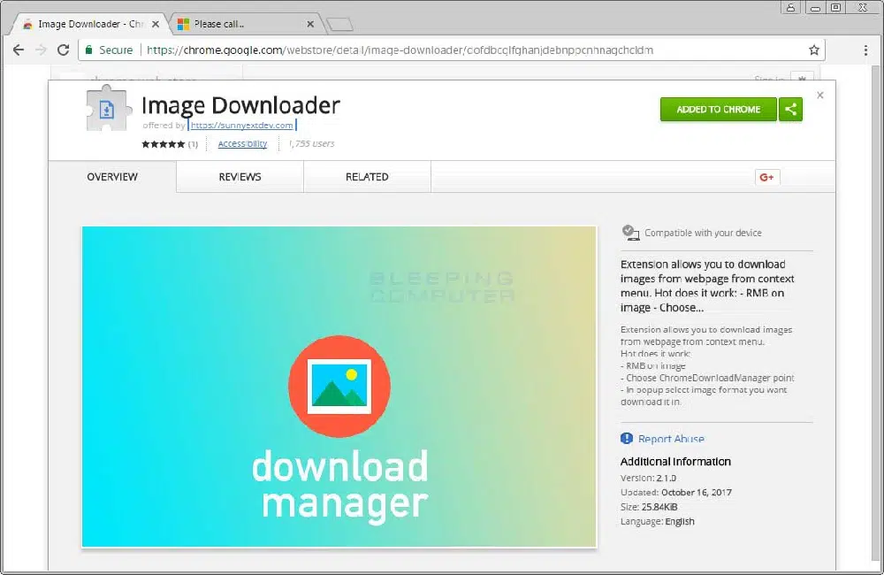The height and width of the screenshot is (575, 884).
Task: Reload the page with the refresh icon
Action: click(x=63, y=50)
